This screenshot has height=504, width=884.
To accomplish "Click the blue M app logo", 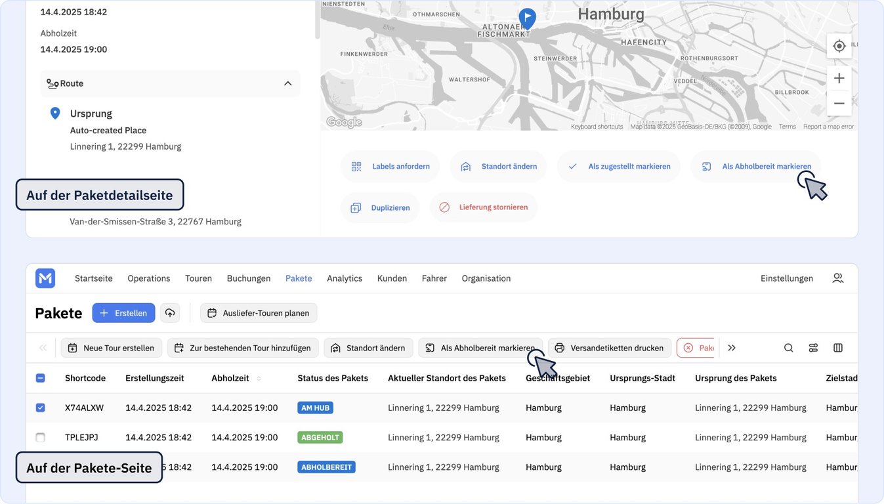I will (x=45, y=278).
